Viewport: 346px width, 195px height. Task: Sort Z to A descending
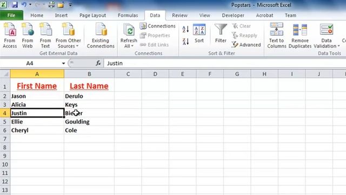[185, 41]
